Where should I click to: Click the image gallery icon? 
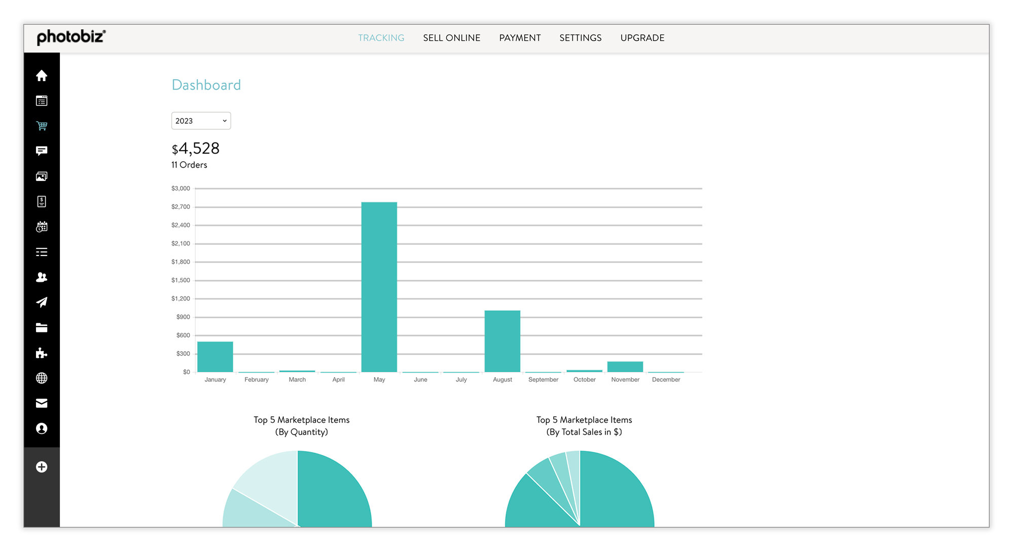pos(42,176)
